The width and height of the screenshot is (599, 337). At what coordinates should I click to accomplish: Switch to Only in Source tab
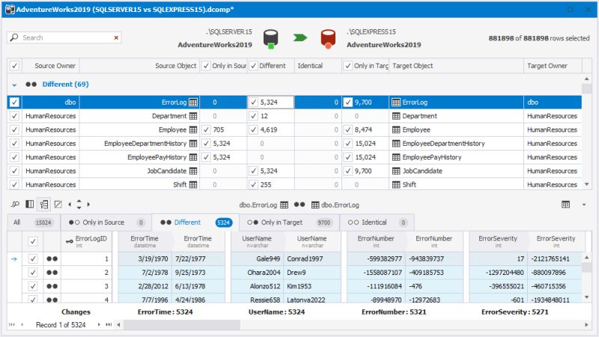pyautogui.click(x=106, y=222)
